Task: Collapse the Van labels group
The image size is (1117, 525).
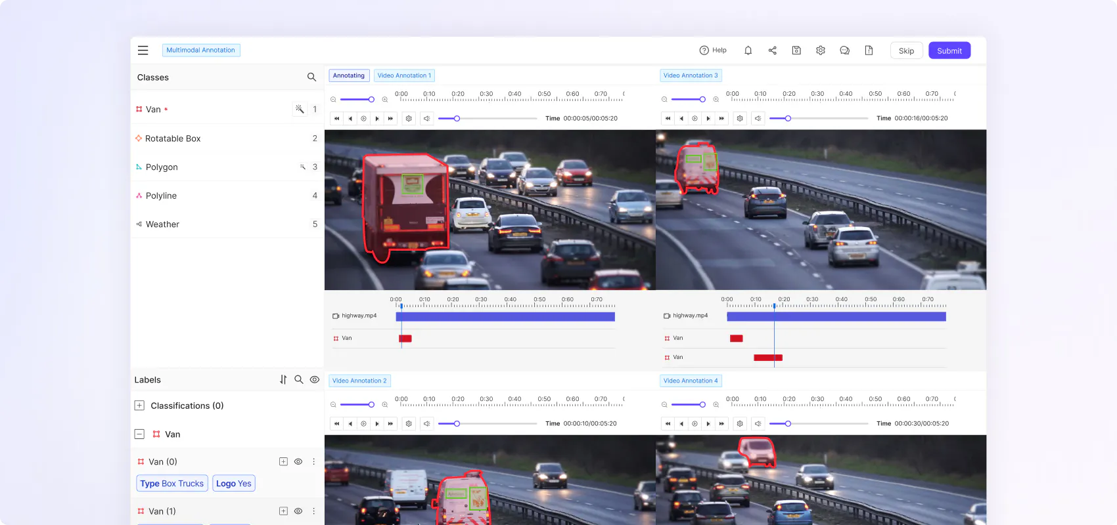Action: point(139,434)
